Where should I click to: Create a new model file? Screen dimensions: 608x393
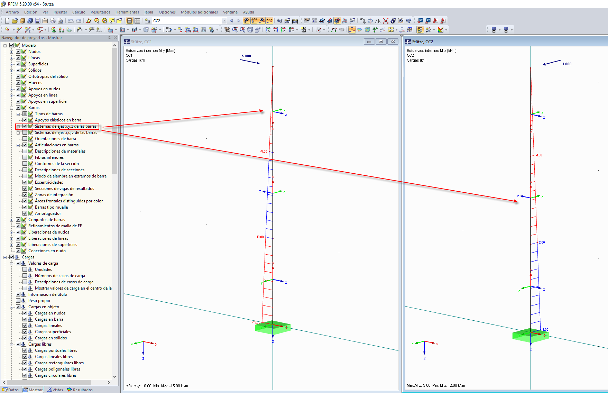point(7,21)
